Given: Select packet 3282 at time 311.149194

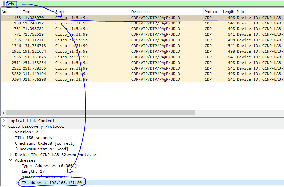Looking at the screenshot, I should tap(142, 74).
